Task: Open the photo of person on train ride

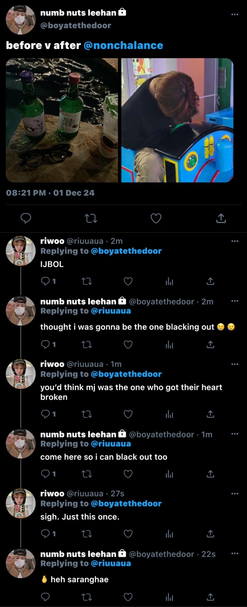Action: 177,120
